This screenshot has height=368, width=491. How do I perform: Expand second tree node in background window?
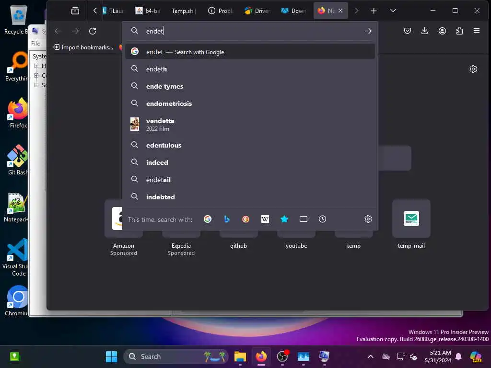pos(36,75)
